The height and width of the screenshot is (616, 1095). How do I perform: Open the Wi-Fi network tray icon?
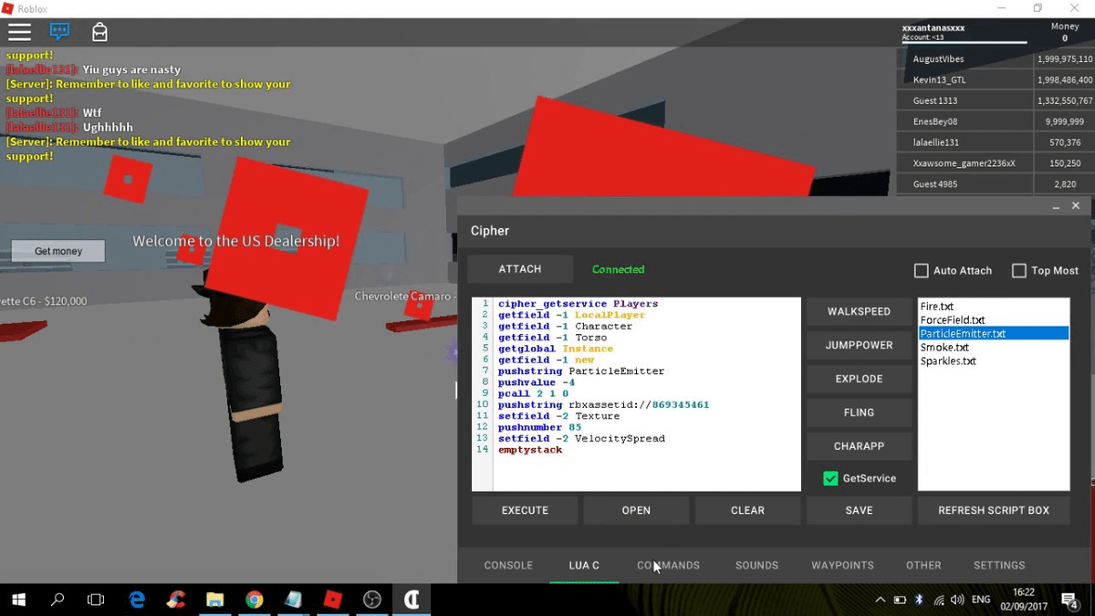(939, 600)
